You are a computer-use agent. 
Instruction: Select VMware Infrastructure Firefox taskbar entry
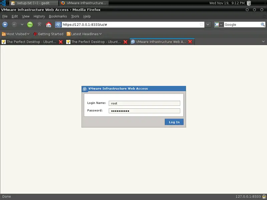pyautogui.click(x=84, y=3)
